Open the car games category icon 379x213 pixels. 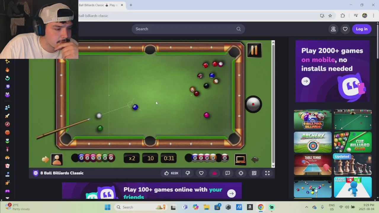coord(7,158)
